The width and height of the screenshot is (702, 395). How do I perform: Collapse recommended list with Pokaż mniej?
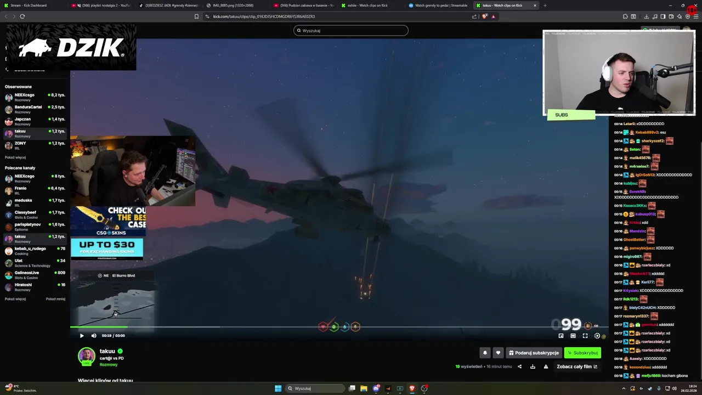(55, 299)
